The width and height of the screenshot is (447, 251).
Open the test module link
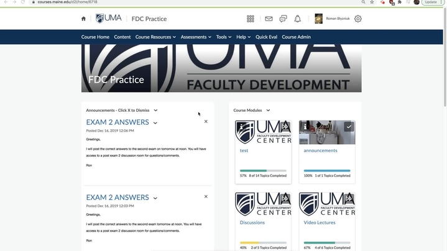244,150
